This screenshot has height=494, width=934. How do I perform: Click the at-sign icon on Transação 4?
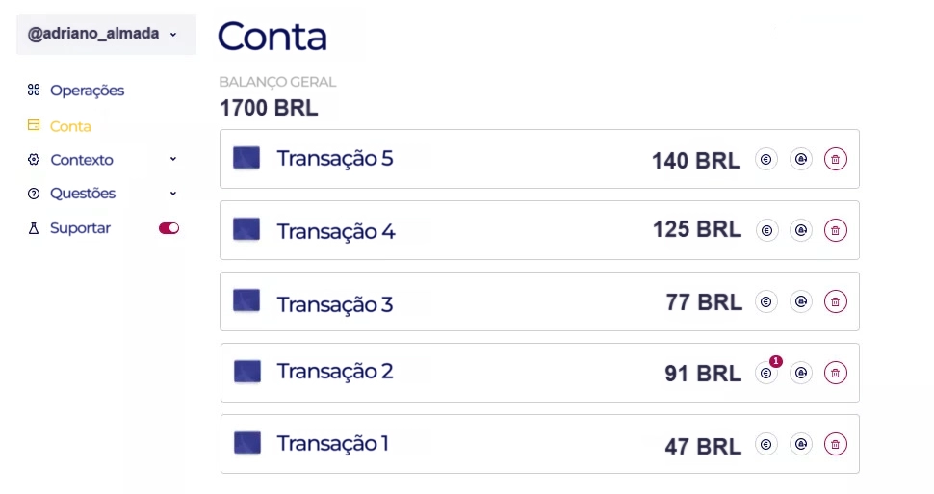click(x=800, y=230)
